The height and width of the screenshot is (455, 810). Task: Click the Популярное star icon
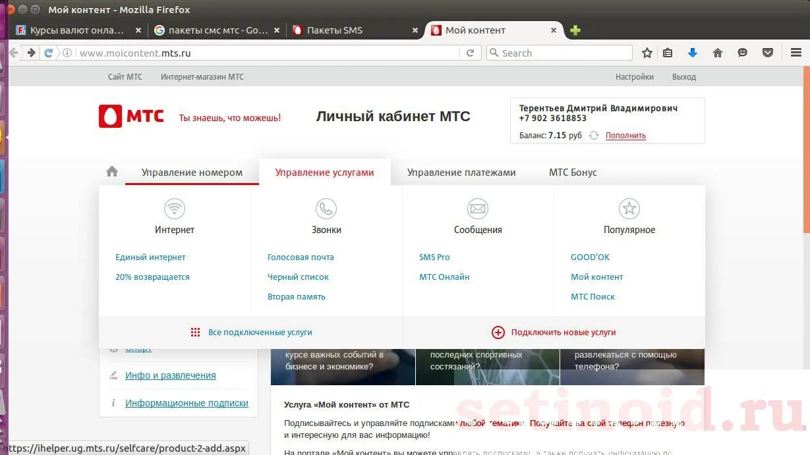629,209
